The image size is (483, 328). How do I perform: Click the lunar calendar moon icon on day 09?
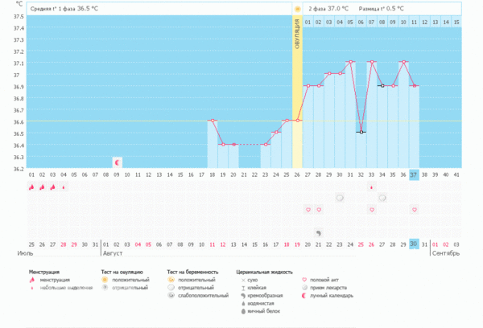pyautogui.click(x=117, y=162)
